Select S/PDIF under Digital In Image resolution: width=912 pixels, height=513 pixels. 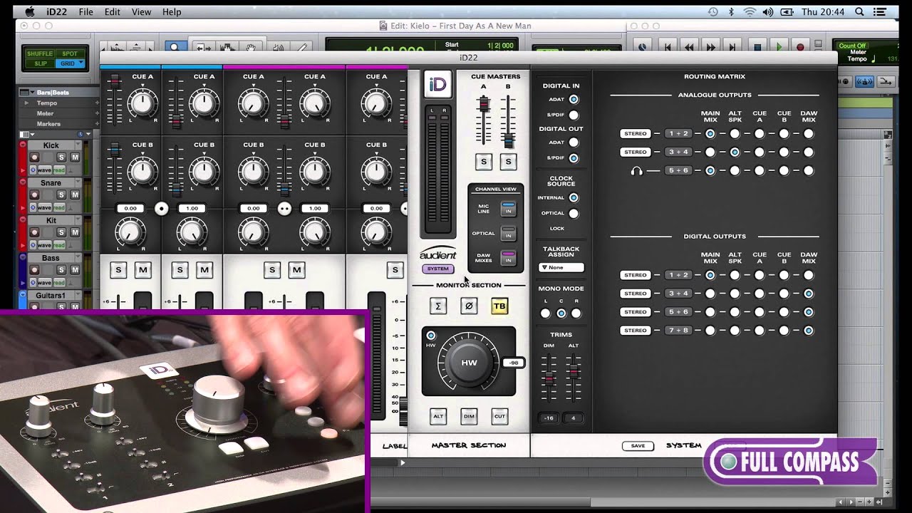click(574, 115)
